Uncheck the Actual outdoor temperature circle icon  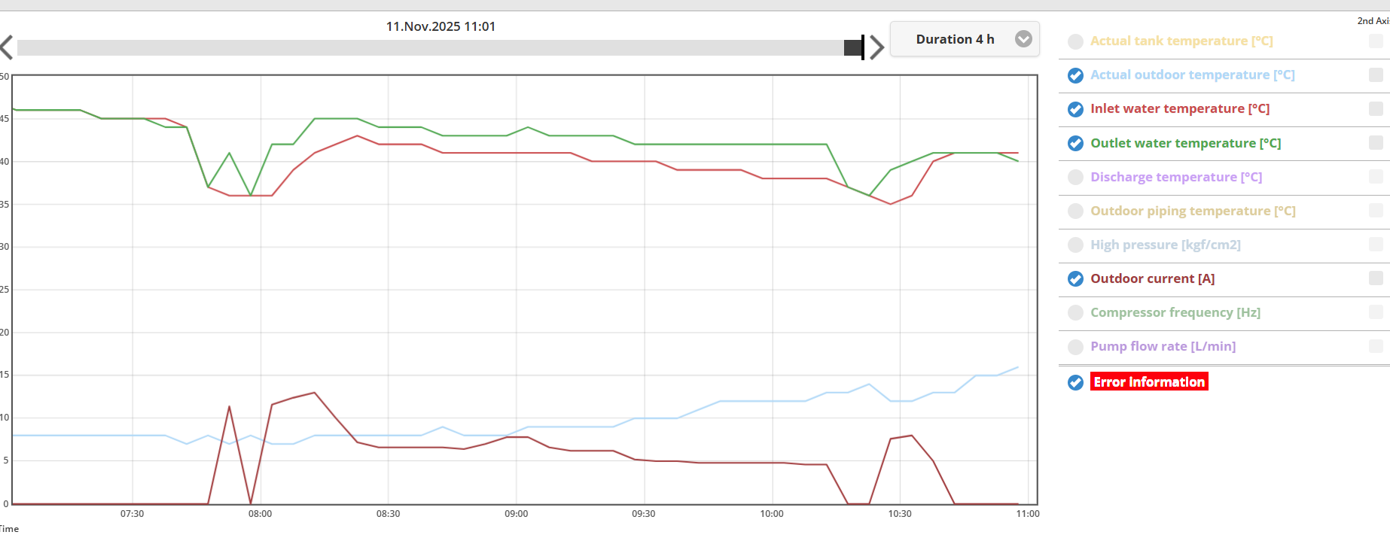[x=1075, y=75]
